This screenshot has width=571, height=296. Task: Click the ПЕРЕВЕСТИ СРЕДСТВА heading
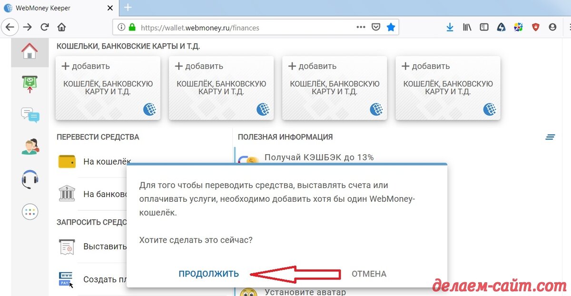click(x=98, y=137)
